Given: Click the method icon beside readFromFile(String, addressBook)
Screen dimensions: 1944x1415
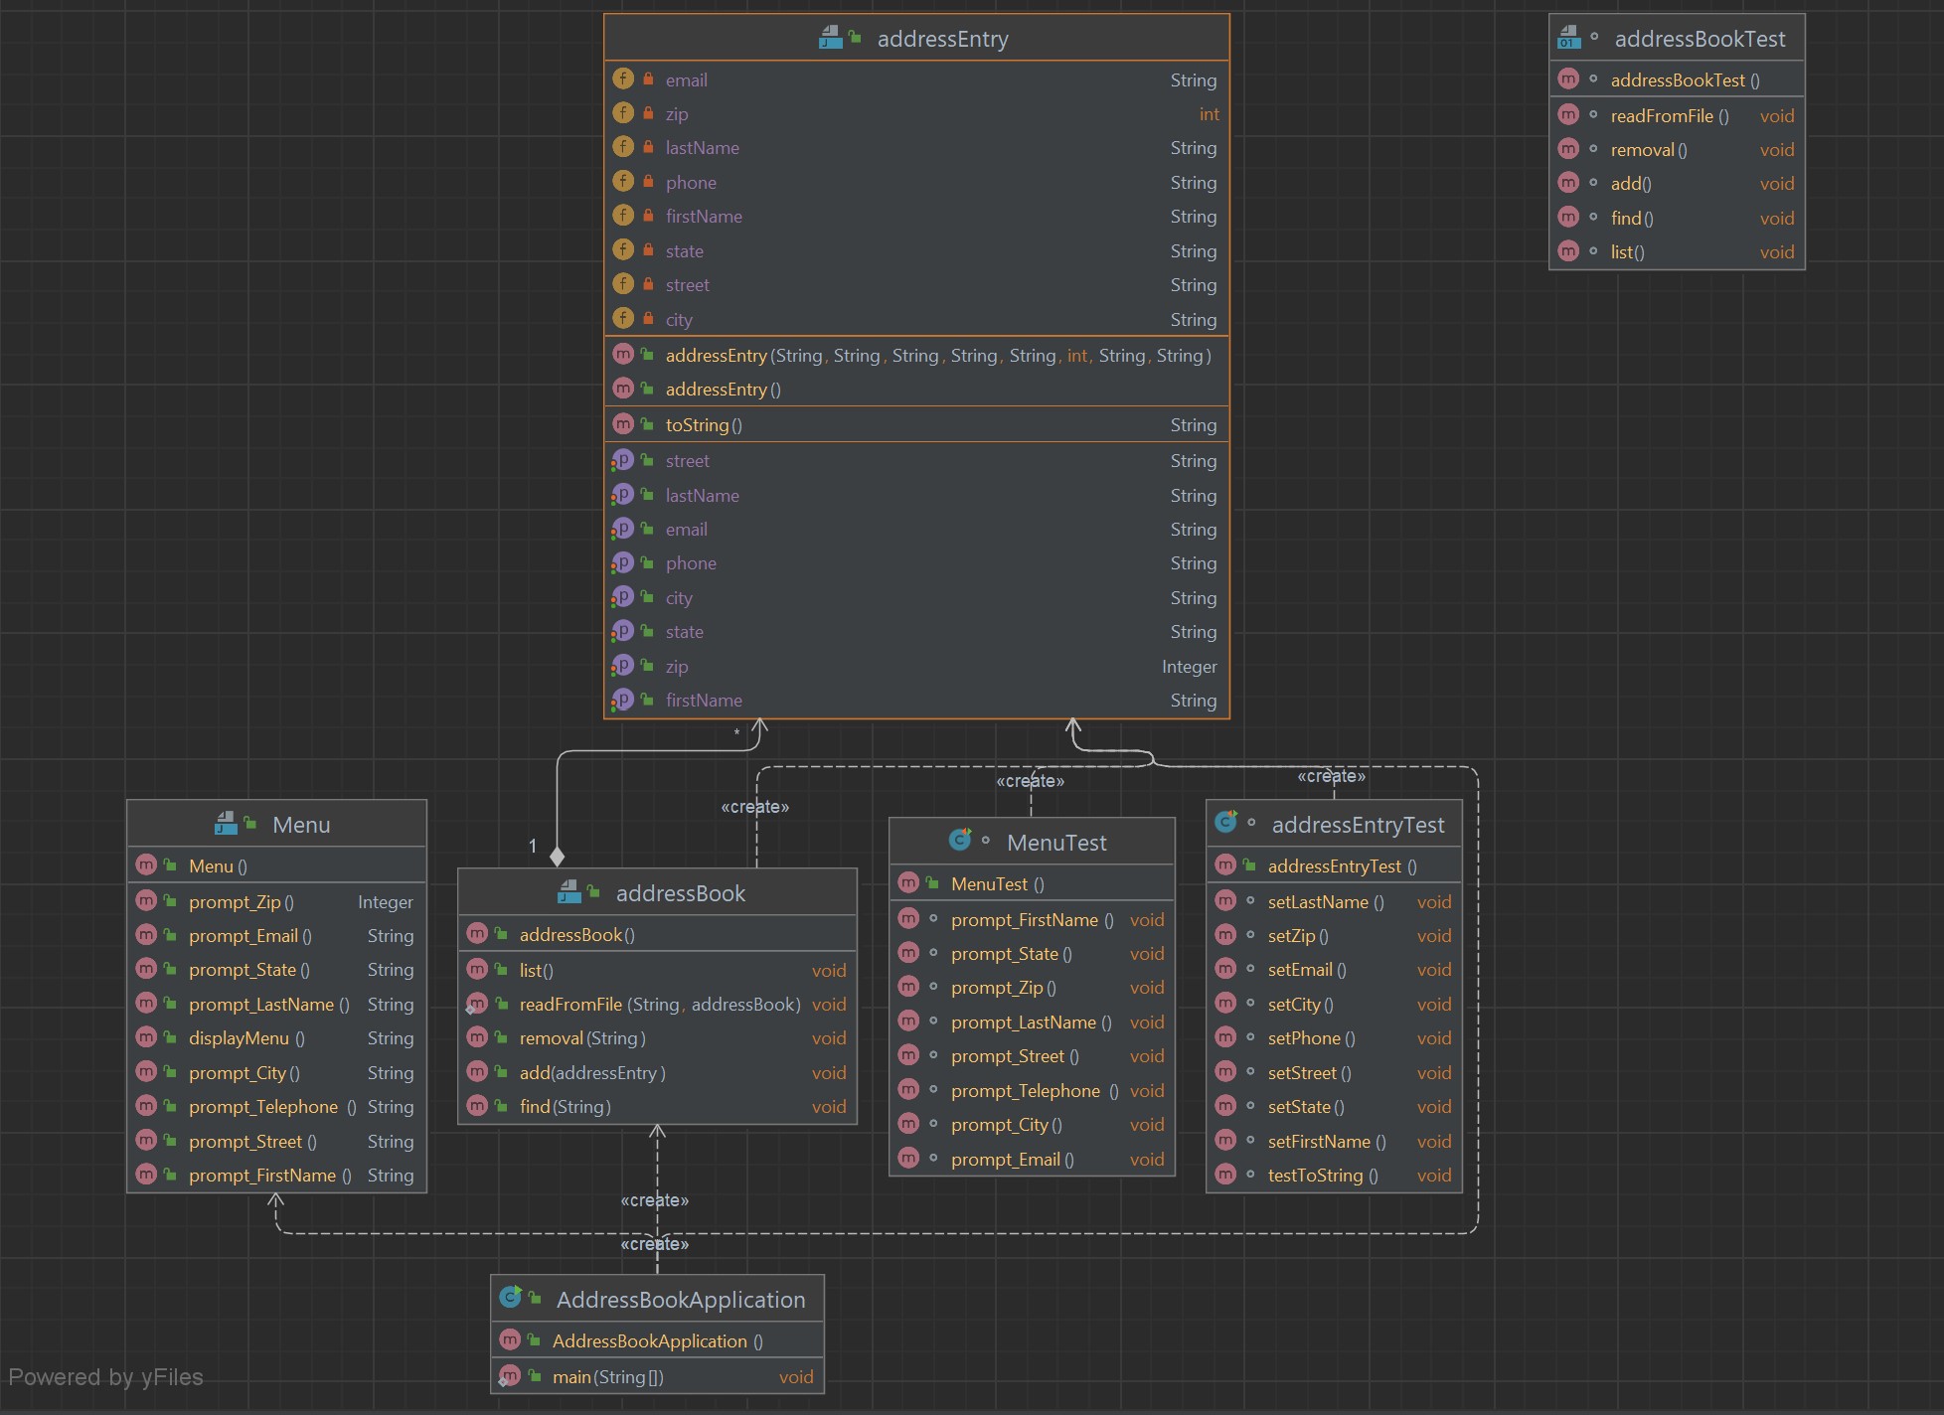Looking at the screenshot, I should point(477,1004).
